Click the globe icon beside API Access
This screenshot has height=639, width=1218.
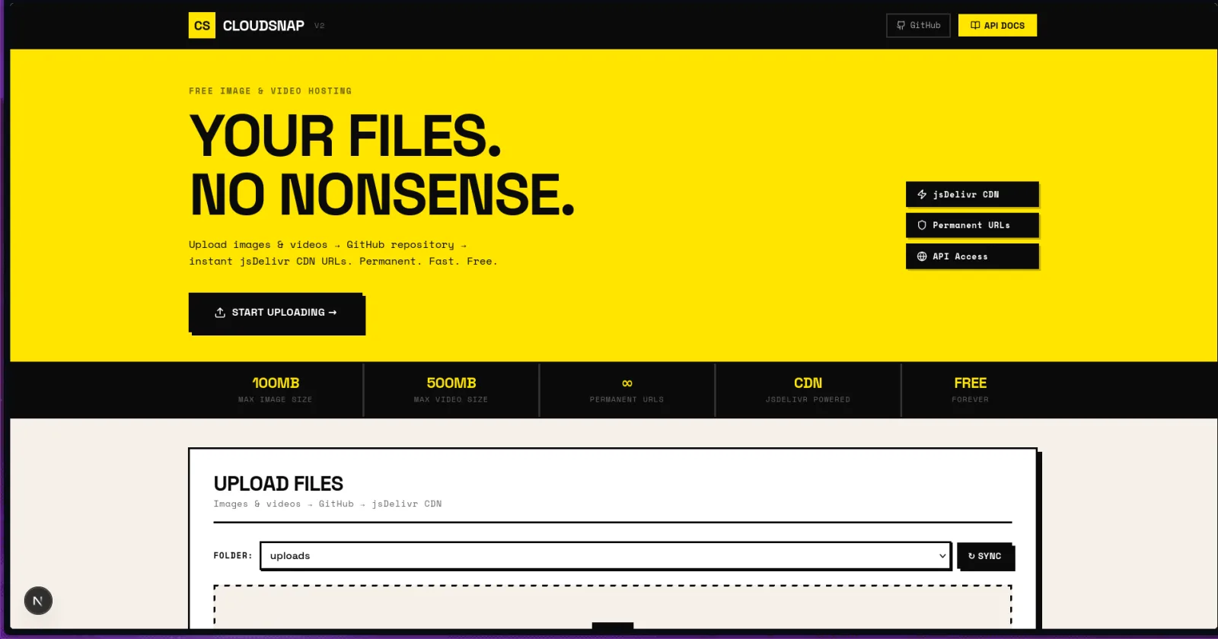(922, 256)
